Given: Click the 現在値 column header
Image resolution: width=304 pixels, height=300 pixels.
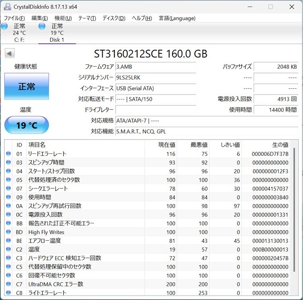Looking at the screenshot, I should tap(161, 145).
